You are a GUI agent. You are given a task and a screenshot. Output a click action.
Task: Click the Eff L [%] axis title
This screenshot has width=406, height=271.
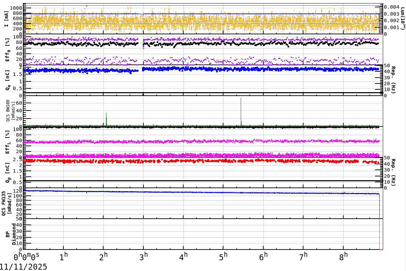tap(8, 142)
